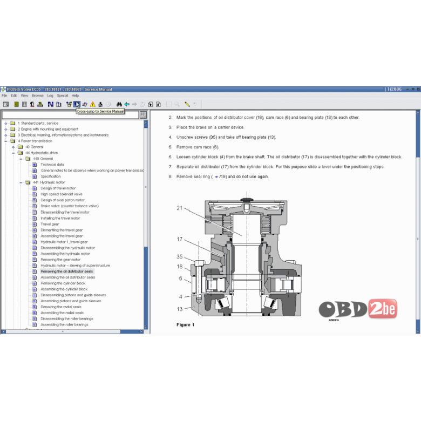Collapse the '440 General' node
This screenshot has height=421, width=421.
coord(21,159)
